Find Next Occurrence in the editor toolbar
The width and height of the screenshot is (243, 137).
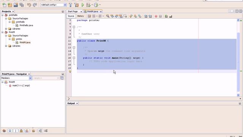tap(117, 16)
